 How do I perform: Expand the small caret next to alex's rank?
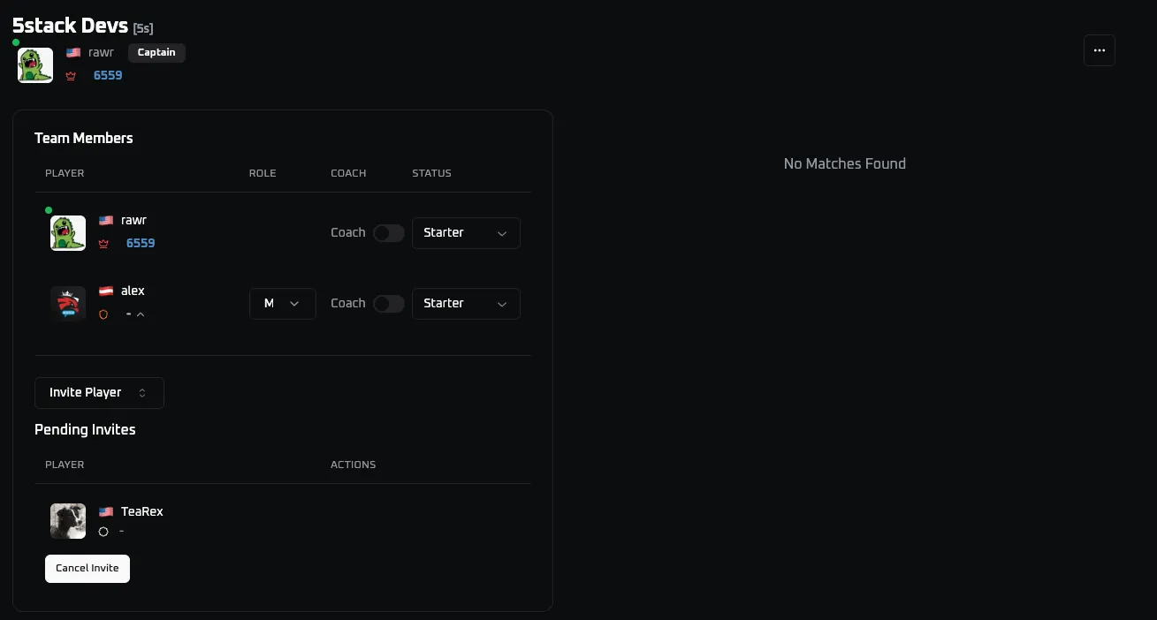pyautogui.click(x=141, y=314)
